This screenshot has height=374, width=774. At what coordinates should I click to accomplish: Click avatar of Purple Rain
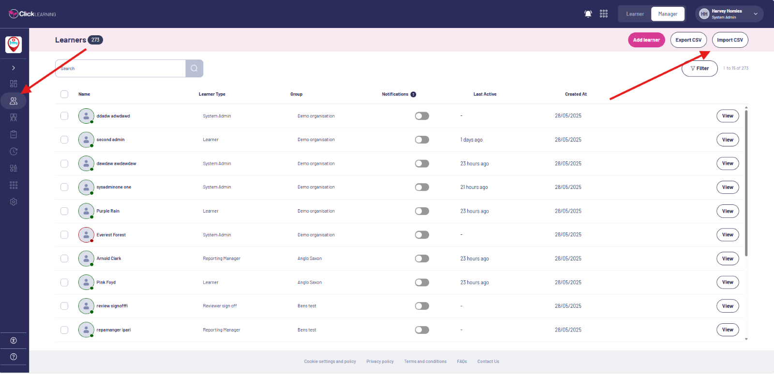86,211
